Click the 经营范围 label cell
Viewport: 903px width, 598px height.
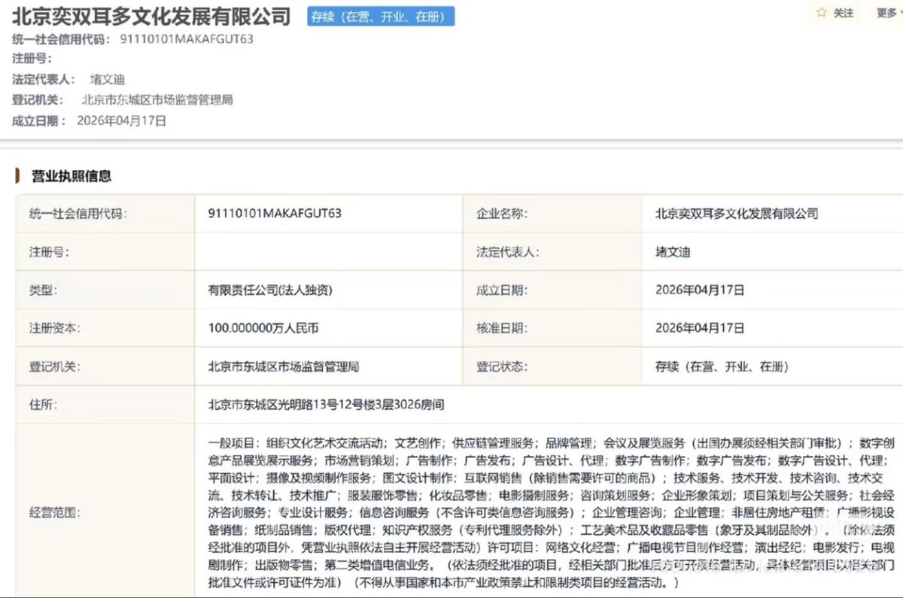(105, 511)
